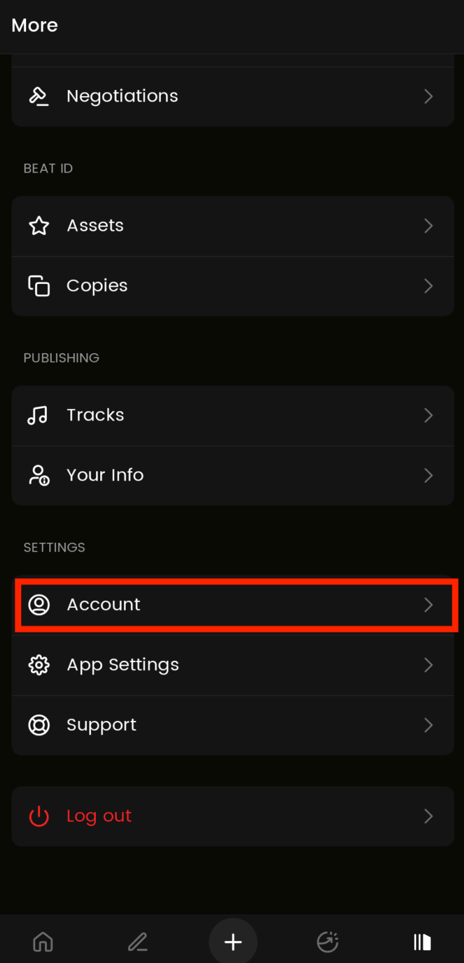Tap the red power icon
The height and width of the screenshot is (963, 464).
[x=39, y=816]
